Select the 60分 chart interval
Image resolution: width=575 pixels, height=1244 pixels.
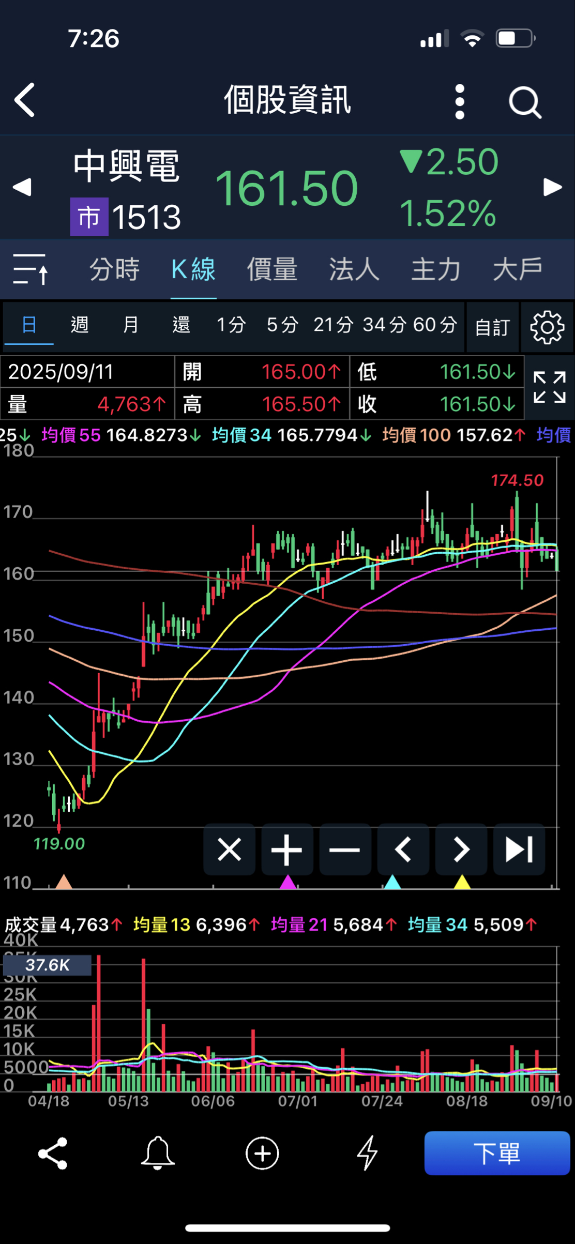click(x=435, y=325)
